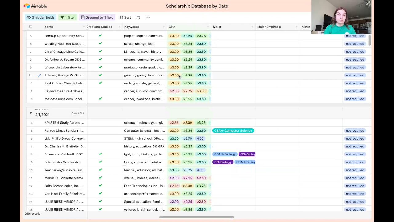Open the 1 filter panel
The image size is (394, 222).
click(68, 17)
